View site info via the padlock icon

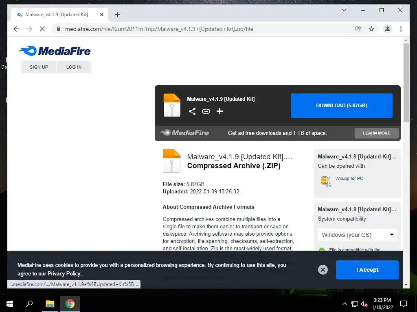[x=59, y=29]
